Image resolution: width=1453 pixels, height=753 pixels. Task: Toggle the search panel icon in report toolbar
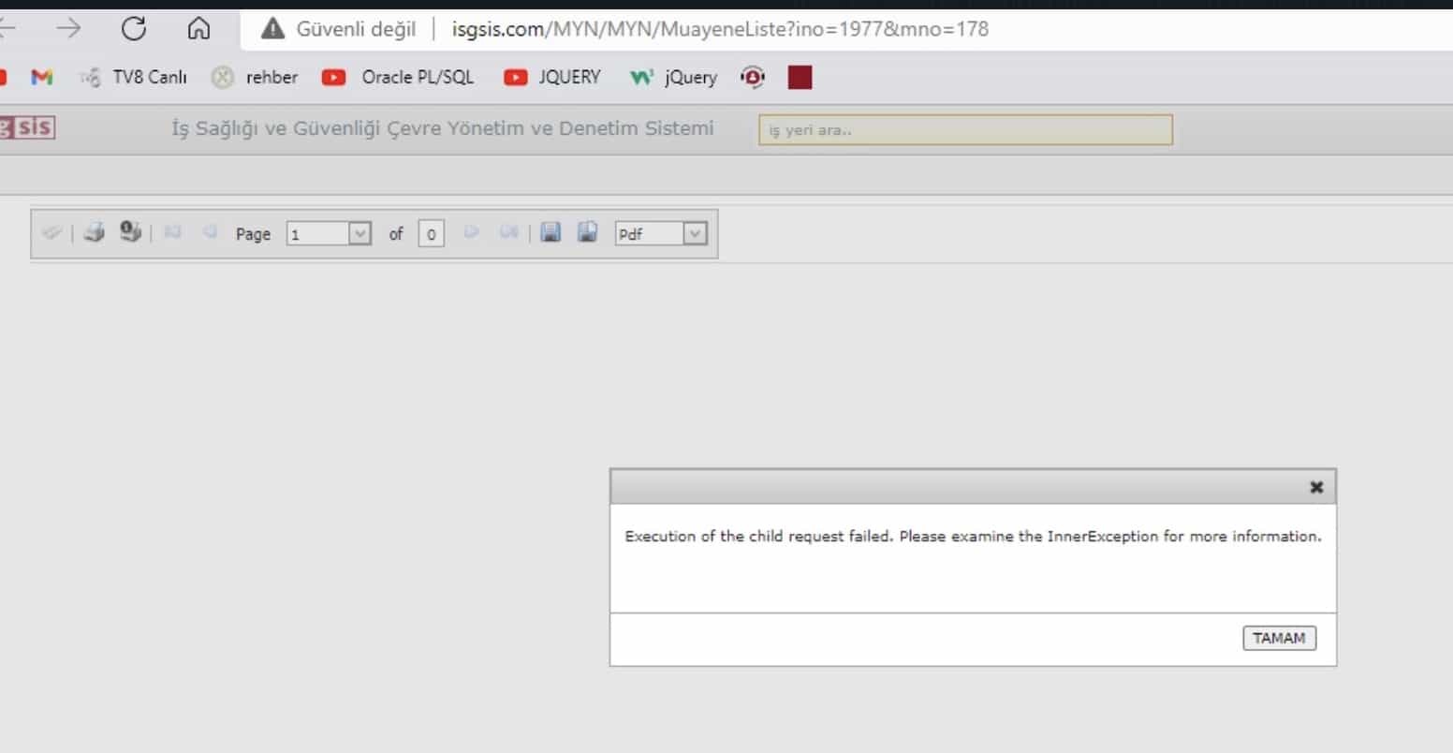pos(52,233)
